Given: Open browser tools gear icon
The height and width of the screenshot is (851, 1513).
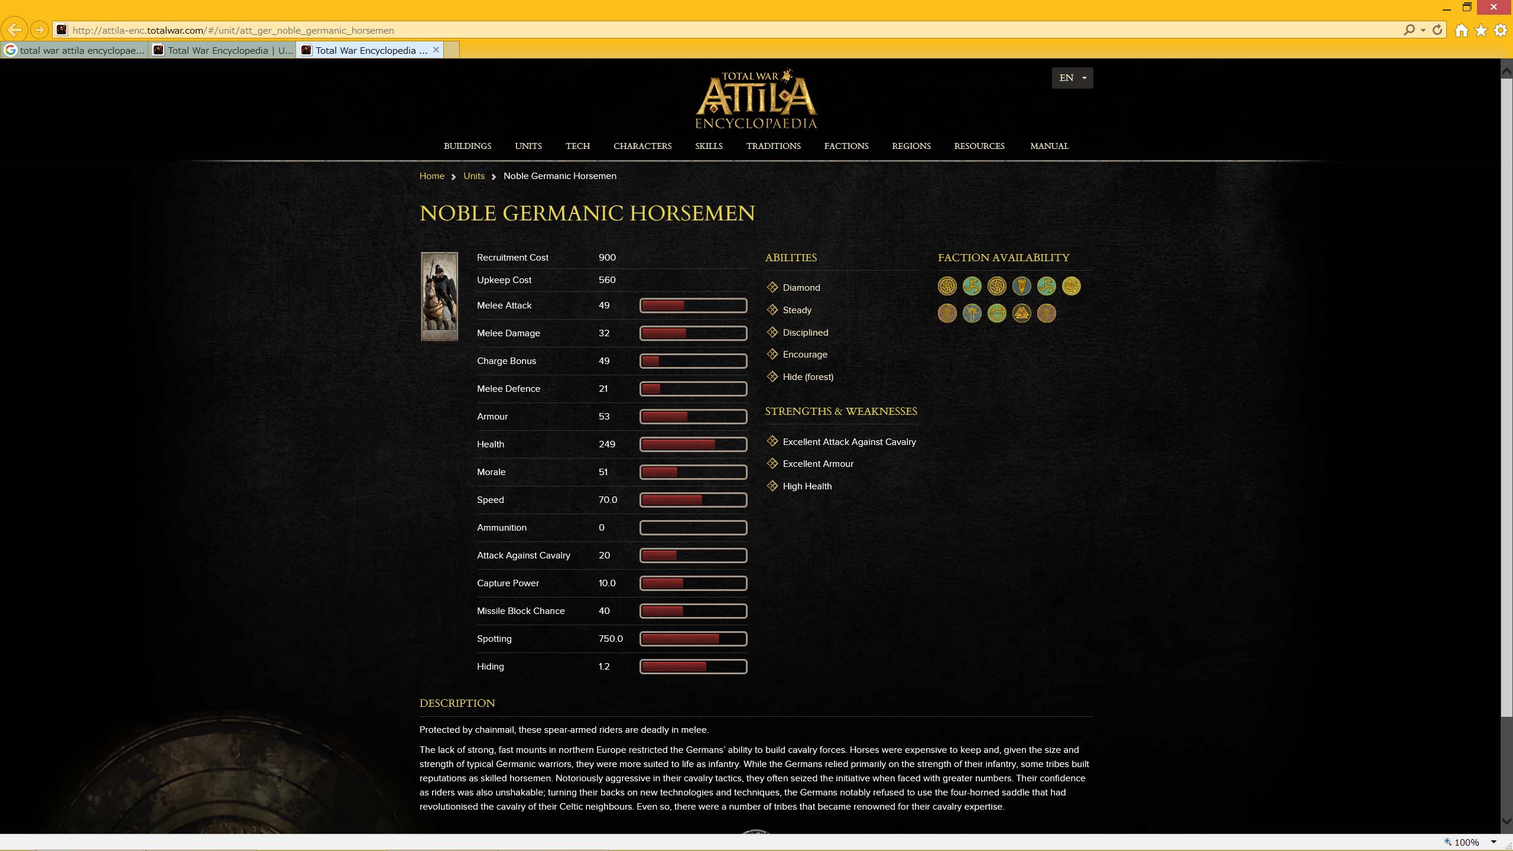Looking at the screenshot, I should click(1500, 30).
